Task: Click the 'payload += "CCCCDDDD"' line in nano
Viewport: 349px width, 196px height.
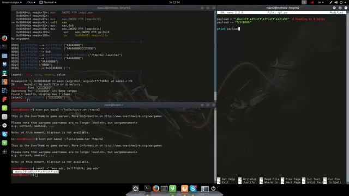Action: pyautogui.click(x=234, y=22)
